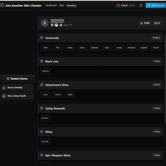This screenshot has width=166, height=166.
Task: Select the Black attachment skin
Action: 70,95
